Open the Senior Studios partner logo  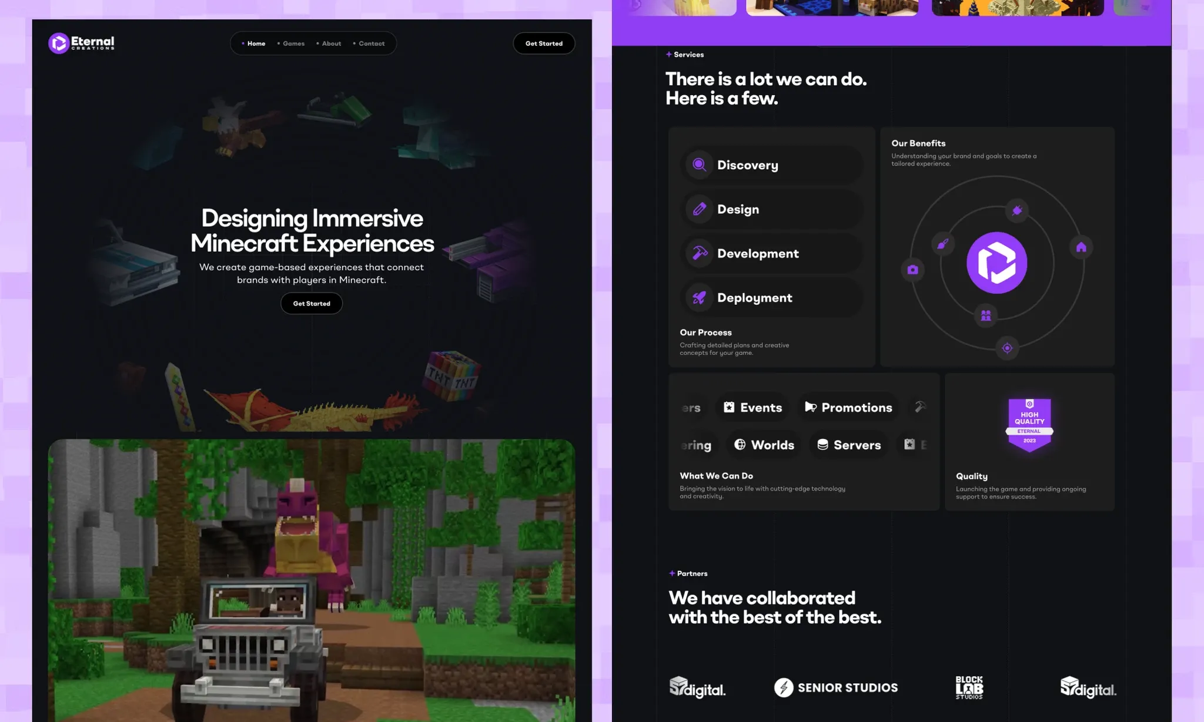point(835,687)
